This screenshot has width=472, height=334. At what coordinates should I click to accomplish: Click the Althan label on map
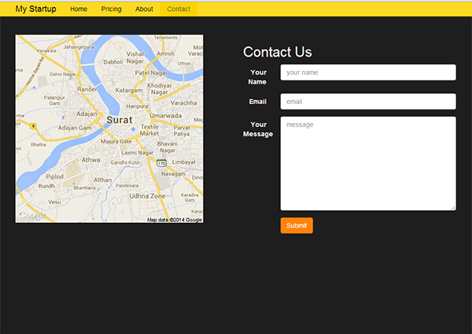coord(102,180)
